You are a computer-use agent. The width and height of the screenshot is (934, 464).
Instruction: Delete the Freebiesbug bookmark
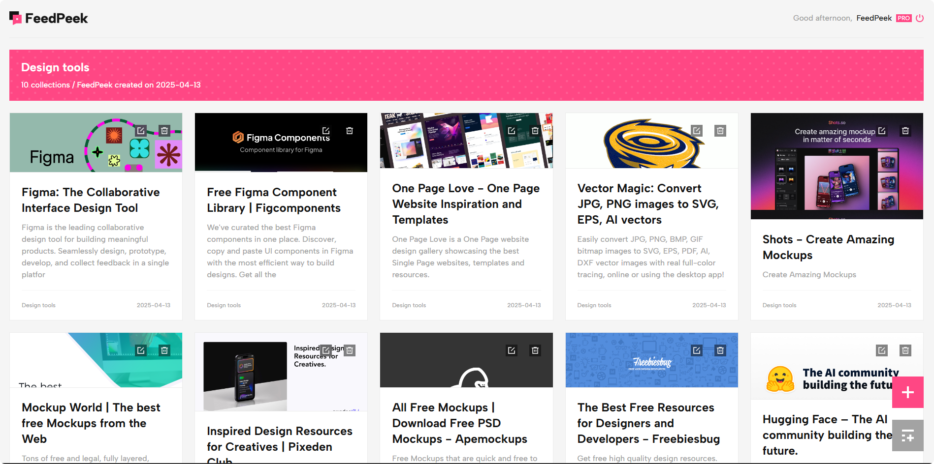[x=720, y=350]
